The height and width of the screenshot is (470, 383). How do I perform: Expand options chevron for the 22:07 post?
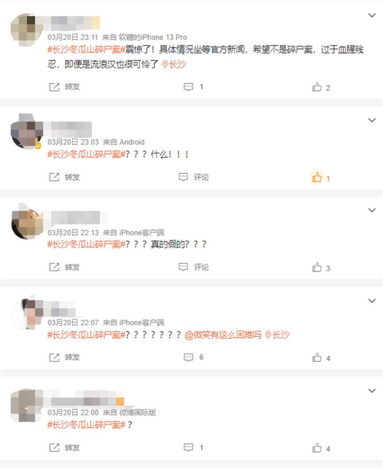(372, 301)
